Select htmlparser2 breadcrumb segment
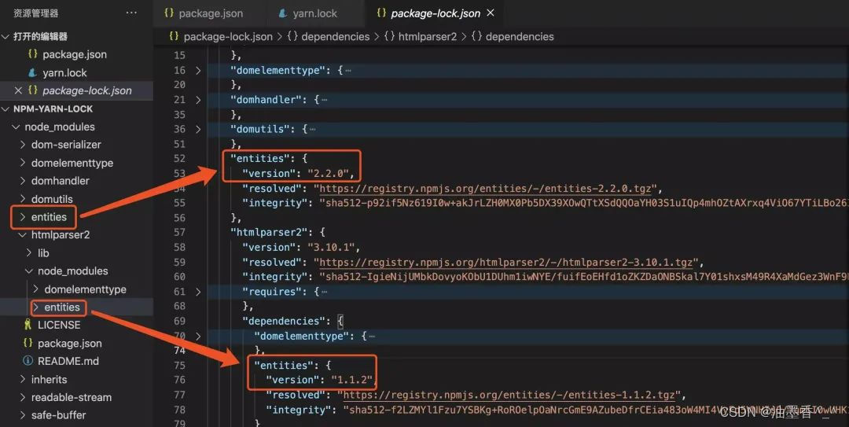The image size is (849, 427). pos(428,36)
